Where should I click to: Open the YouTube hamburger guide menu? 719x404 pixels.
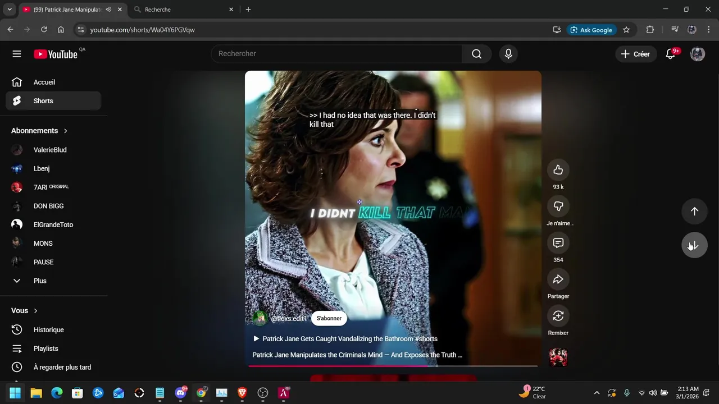tap(17, 54)
